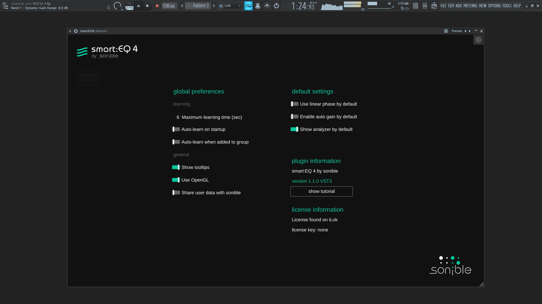Minimize the smartEQ4 plugin window
The width and height of the screenshot is (542, 304).
point(476,31)
